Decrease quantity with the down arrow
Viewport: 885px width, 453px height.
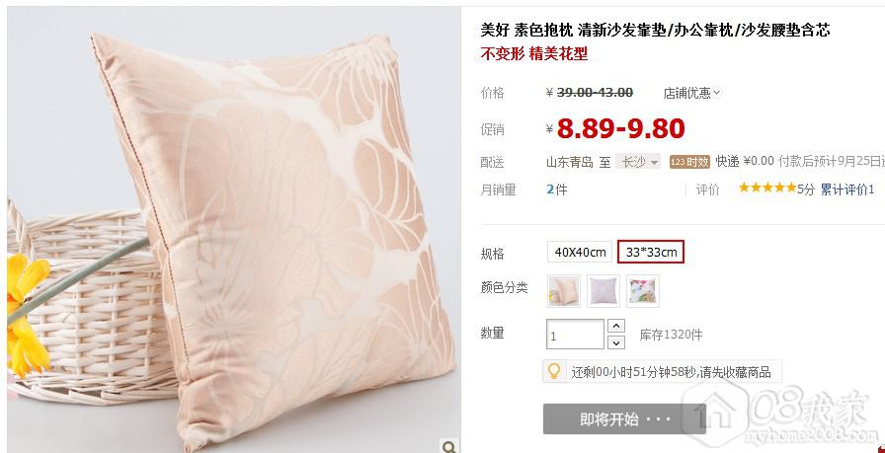(615, 342)
